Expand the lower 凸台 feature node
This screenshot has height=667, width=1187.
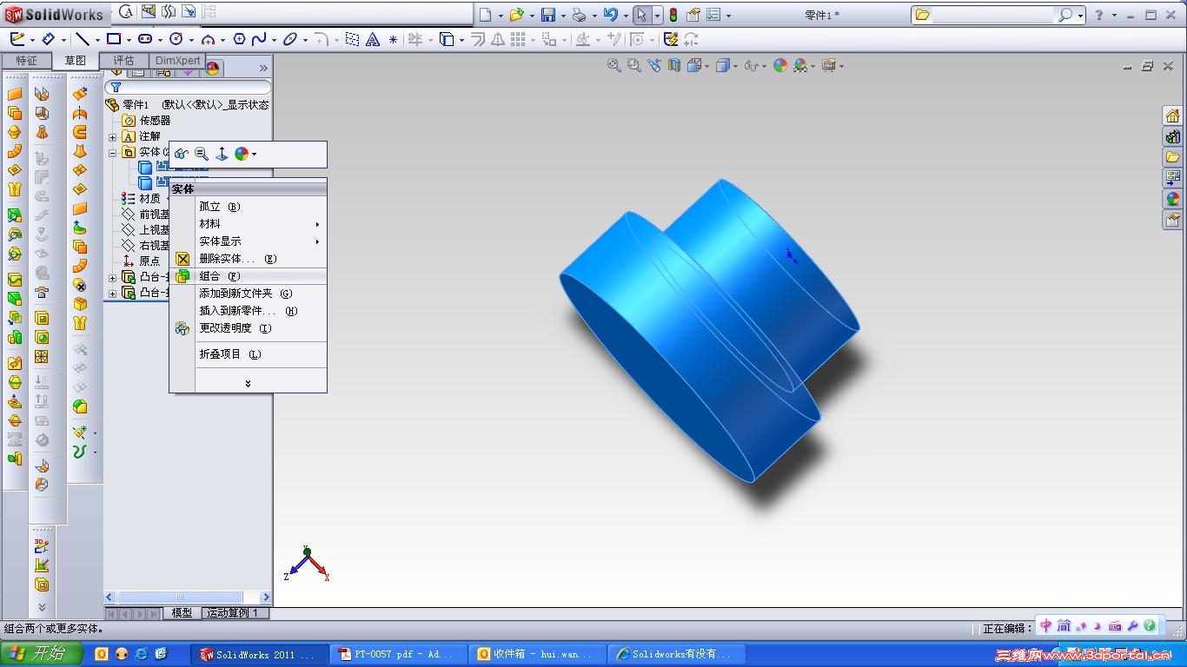point(113,294)
